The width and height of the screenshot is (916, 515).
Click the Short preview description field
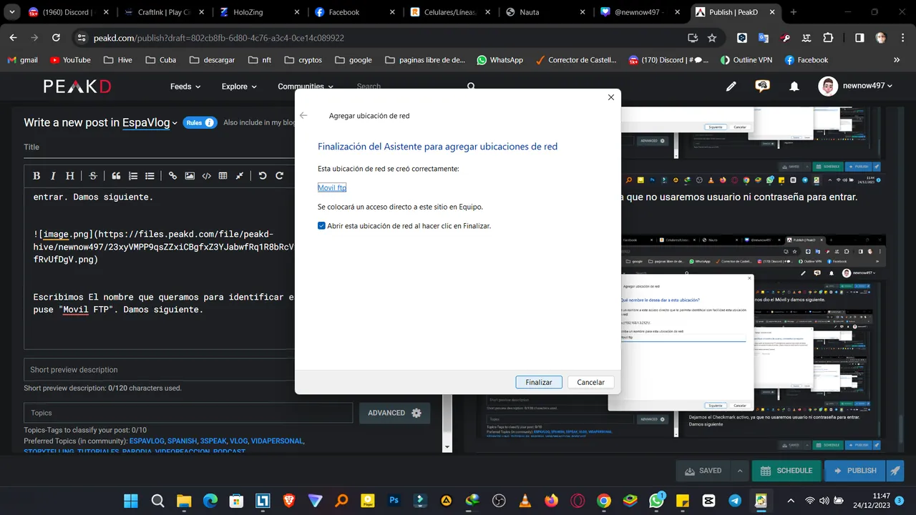click(159, 370)
